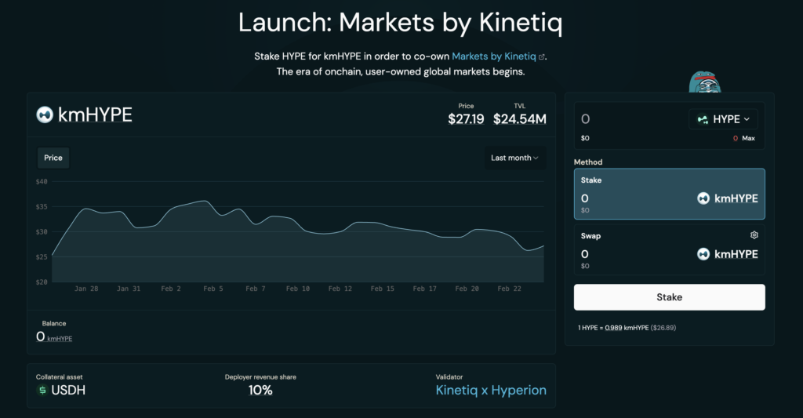Visit the Kinetiq x Hyperion validator link
The image size is (803, 418).
[491, 390]
